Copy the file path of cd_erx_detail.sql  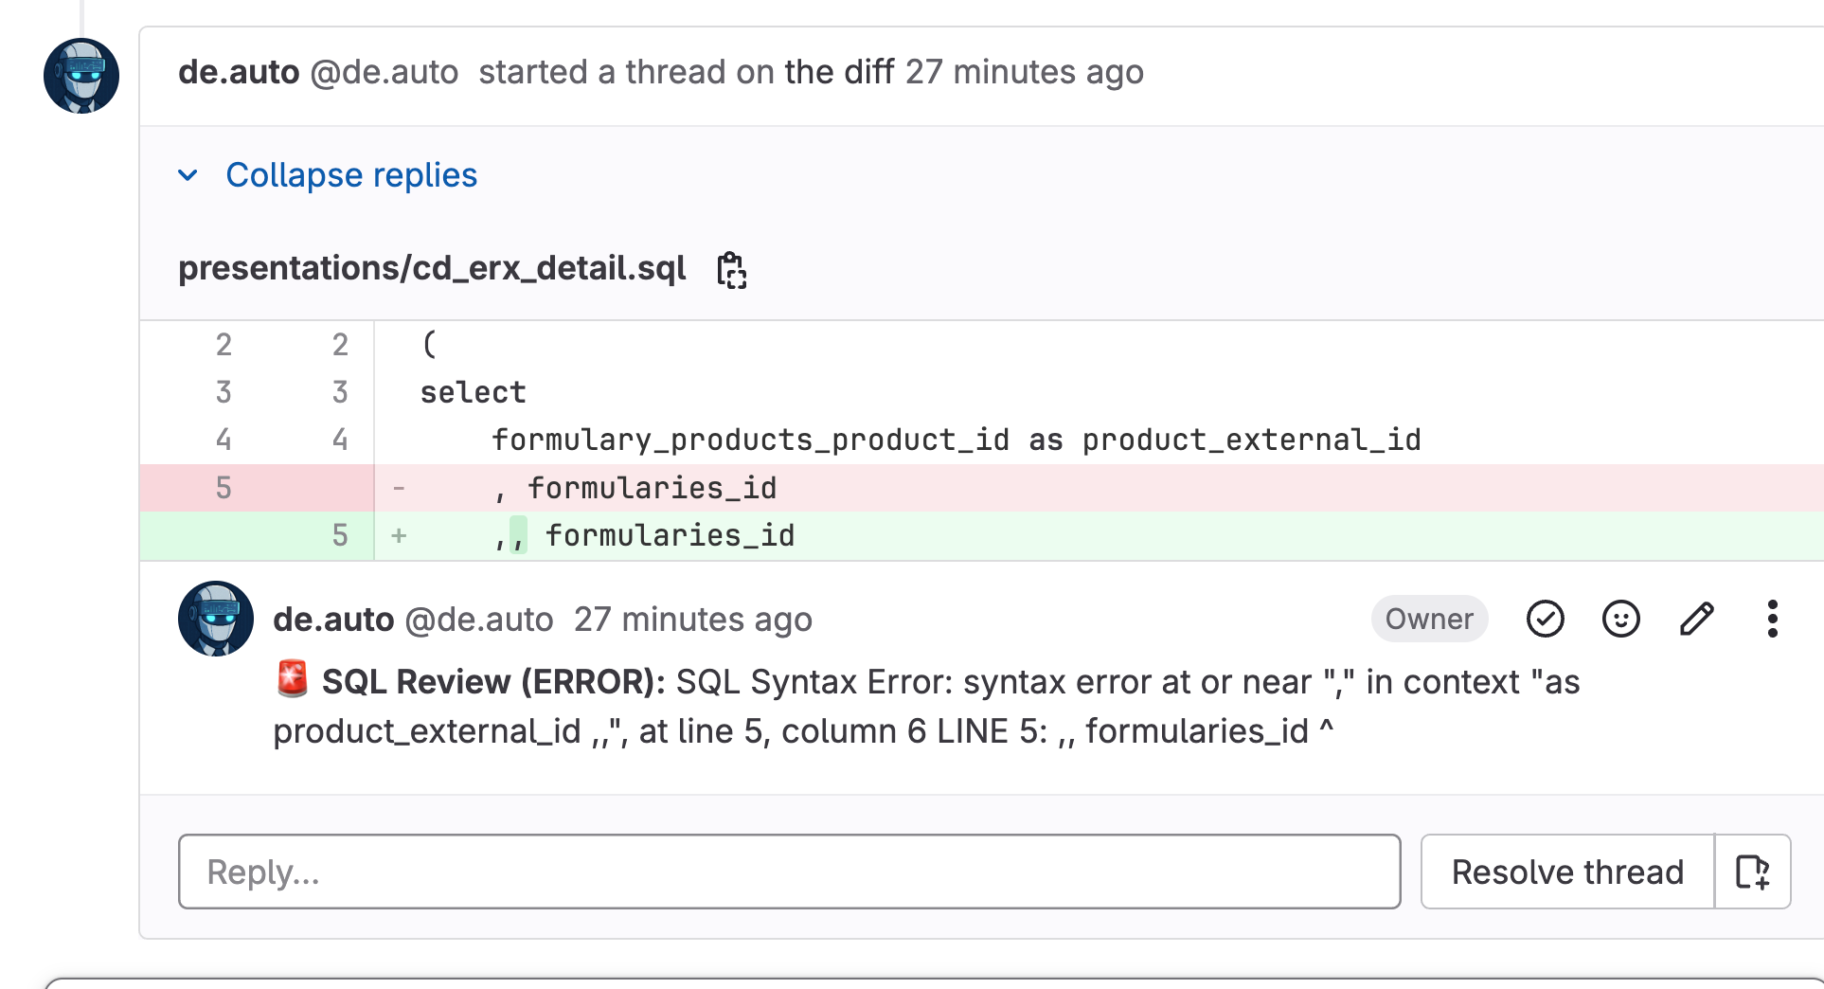[x=731, y=269]
